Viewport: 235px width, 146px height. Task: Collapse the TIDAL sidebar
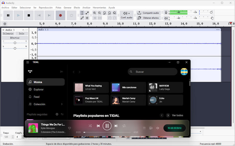[62, 72]
